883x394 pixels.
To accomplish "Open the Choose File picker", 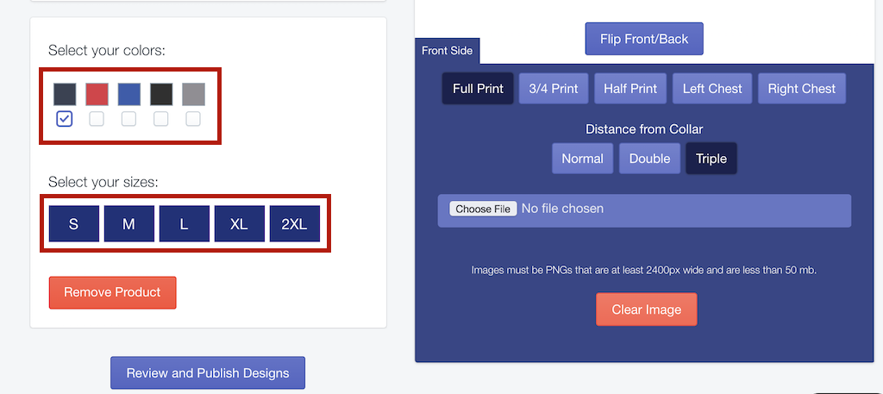I will click(x=483, y=209).
